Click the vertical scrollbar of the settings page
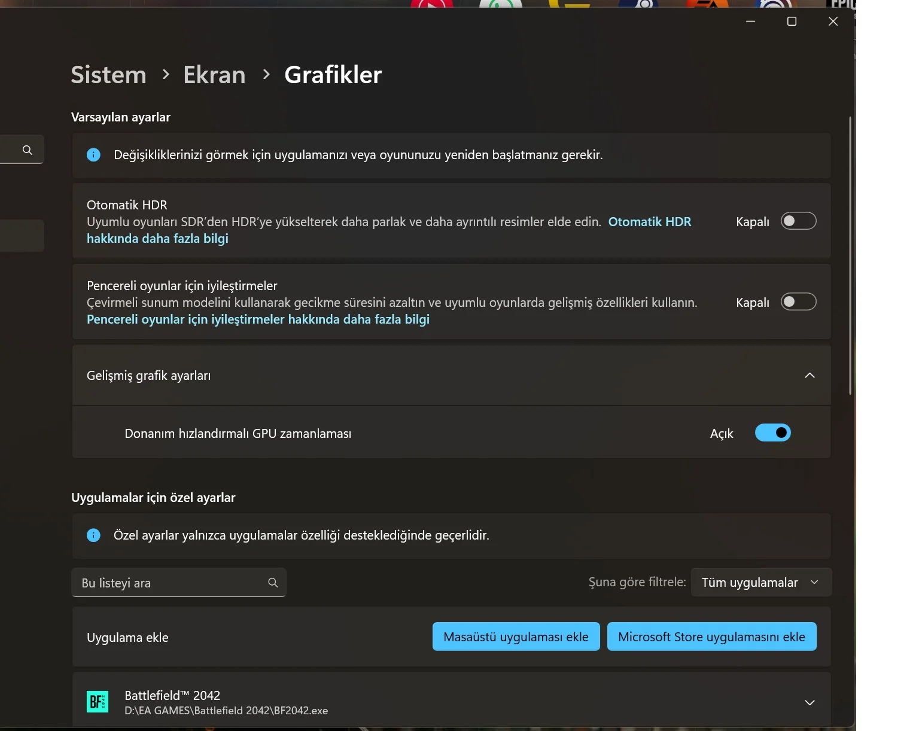Image resolution: width=919 pixels, height=731 pixels. [850, 255]
